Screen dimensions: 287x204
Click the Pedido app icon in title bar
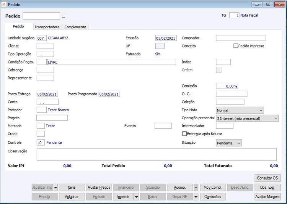tap(4, 4)
